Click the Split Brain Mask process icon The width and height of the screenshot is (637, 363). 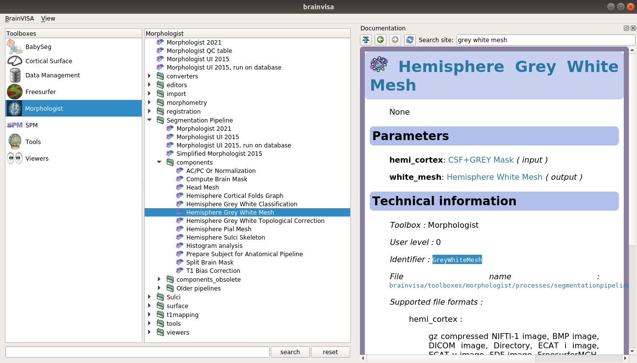point(180,263)
